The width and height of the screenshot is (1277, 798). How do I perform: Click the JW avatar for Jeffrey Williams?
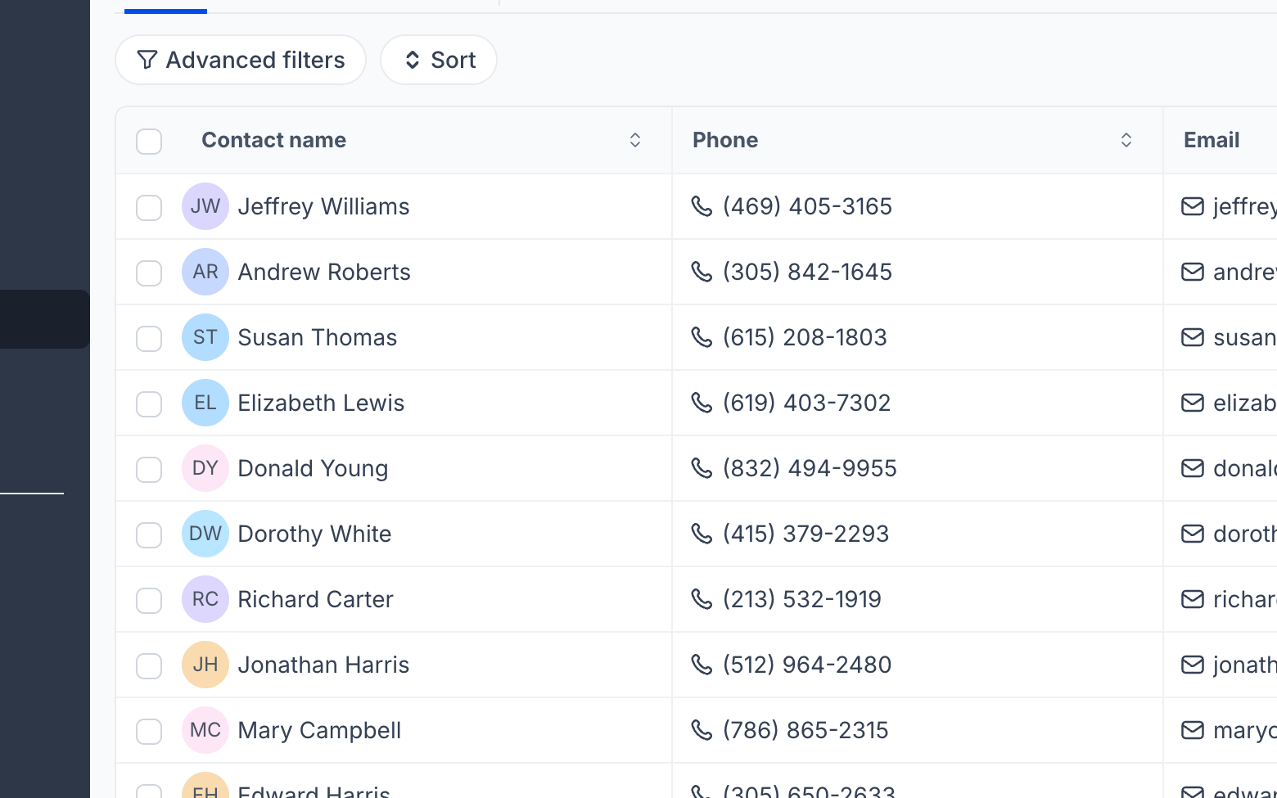(x=205, y=206)
